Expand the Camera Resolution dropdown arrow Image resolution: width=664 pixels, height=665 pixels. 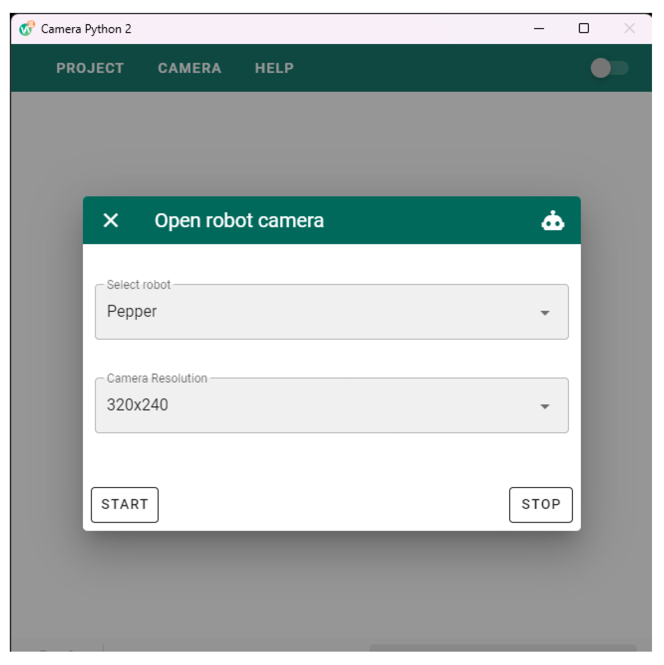pos(544,406)
